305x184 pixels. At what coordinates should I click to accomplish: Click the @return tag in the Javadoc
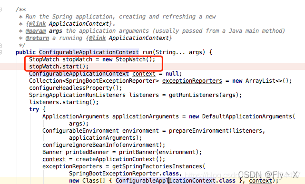pos(37,38)
